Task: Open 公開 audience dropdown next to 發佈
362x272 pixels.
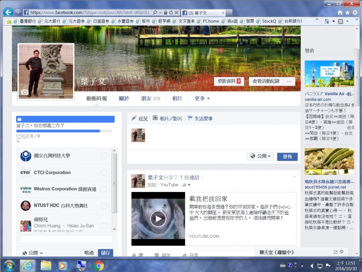Action: (260, 156)
